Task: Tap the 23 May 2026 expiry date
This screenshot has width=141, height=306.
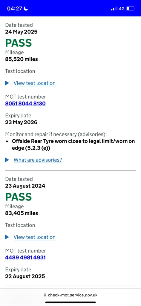Action: click(21, 122)
